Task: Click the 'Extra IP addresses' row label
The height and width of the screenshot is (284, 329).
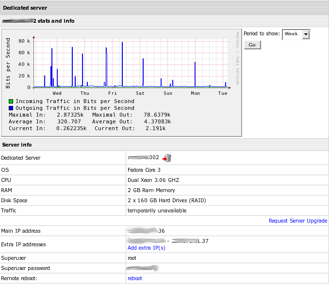Action: [23, 244]
